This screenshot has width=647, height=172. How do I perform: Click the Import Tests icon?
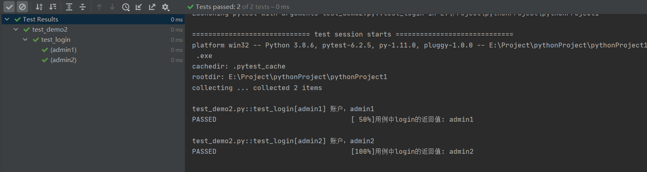[x=139, y=7]
